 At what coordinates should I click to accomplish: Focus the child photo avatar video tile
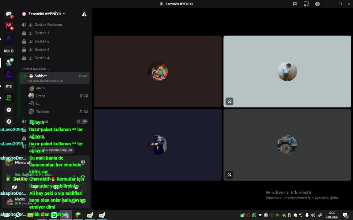(287, 71)
